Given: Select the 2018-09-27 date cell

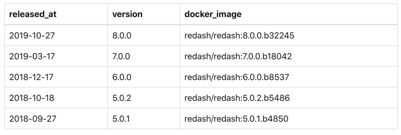Looking at the screenshot, I should [56, 118].
